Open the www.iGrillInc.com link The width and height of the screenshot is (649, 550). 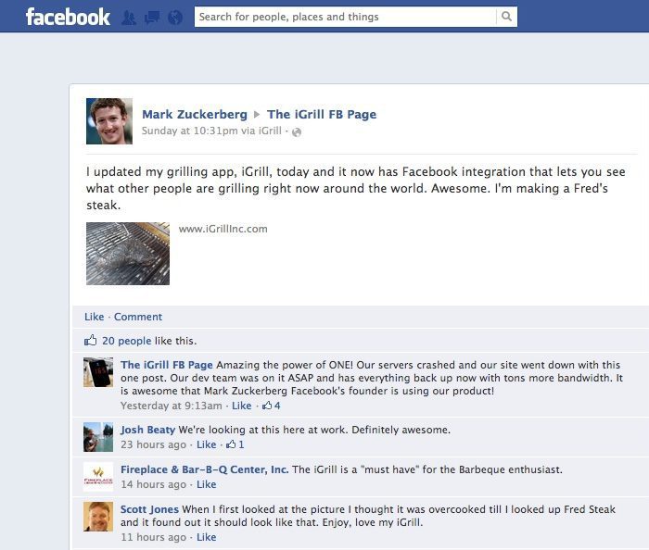[223, 229]
